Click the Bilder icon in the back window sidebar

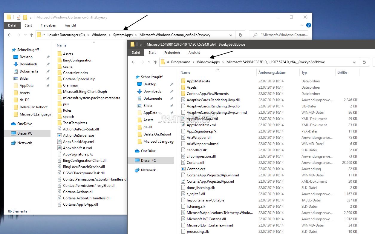[x=16, y=78]
